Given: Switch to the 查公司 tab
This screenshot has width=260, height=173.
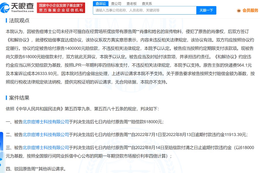Looking at the screenshot, I should (x=116, y=4).
